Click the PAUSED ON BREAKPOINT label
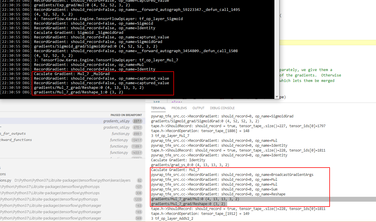Viewport: 376px width, 222px height. coord(126,115)
